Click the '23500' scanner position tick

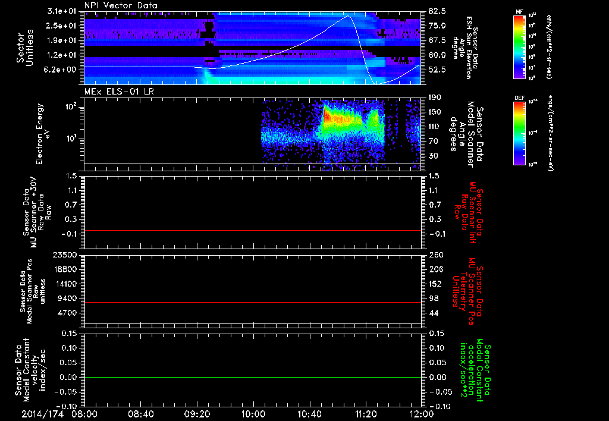tap(65, 255)
